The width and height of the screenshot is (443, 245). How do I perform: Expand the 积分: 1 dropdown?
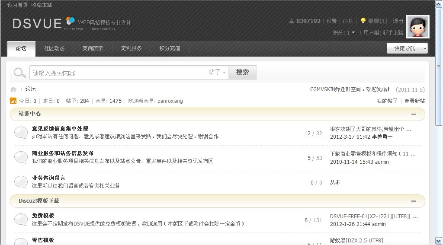(x=344, y=33)
